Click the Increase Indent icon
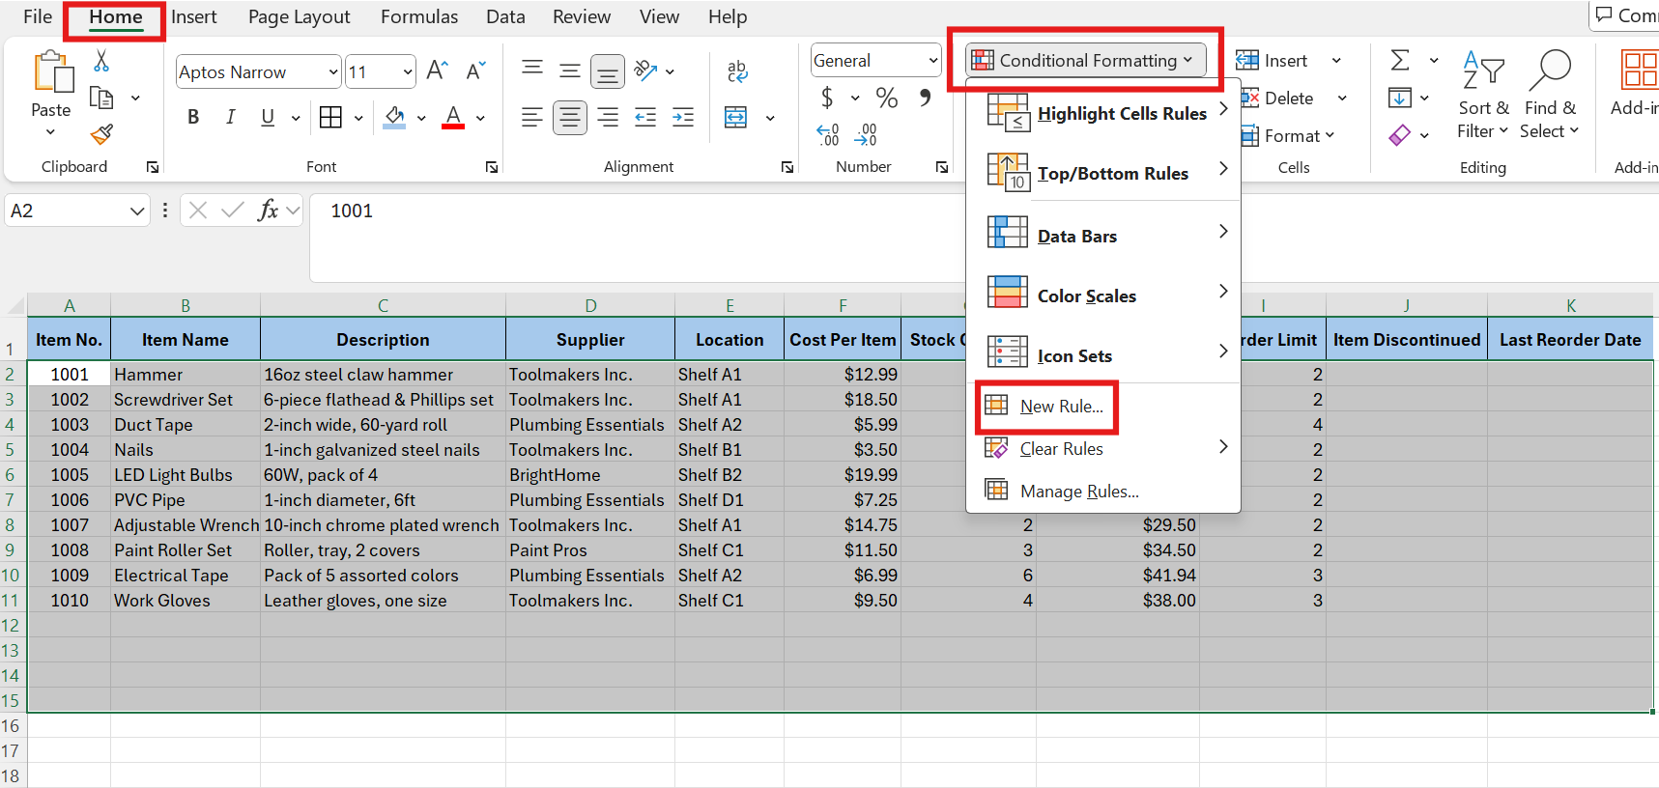 pos(683,118)
